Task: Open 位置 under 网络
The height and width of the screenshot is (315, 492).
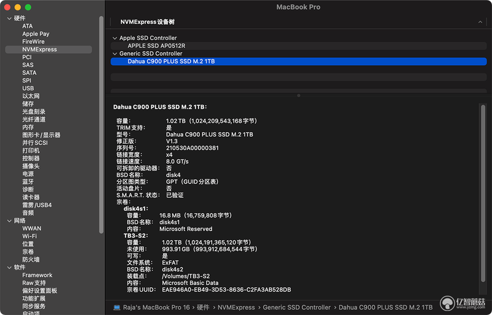Action: (28, 244)
